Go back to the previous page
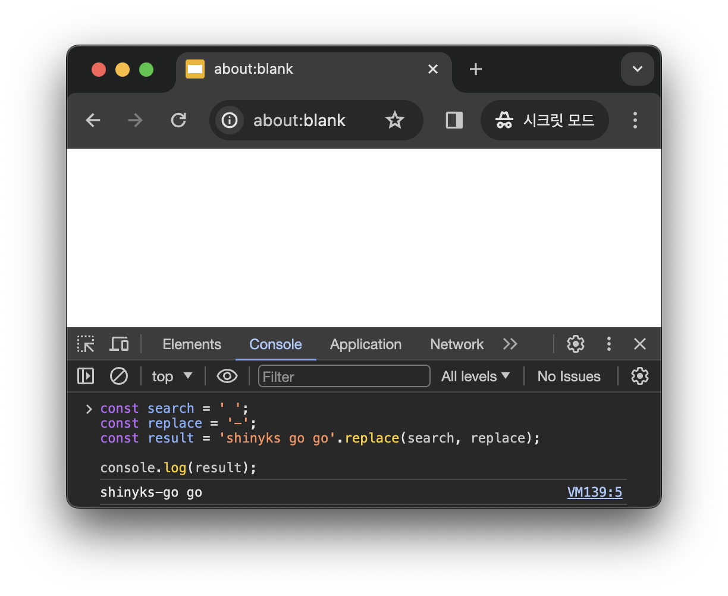728x596 pixels. pyautogui.click(x=93, y=120)
